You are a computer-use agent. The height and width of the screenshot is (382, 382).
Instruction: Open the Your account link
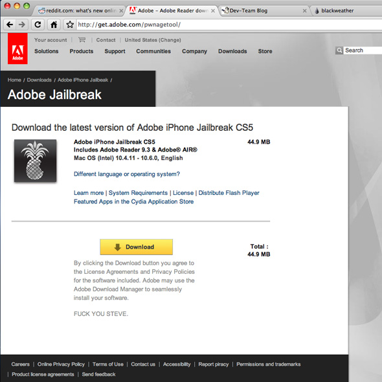(x=51, y=40)
